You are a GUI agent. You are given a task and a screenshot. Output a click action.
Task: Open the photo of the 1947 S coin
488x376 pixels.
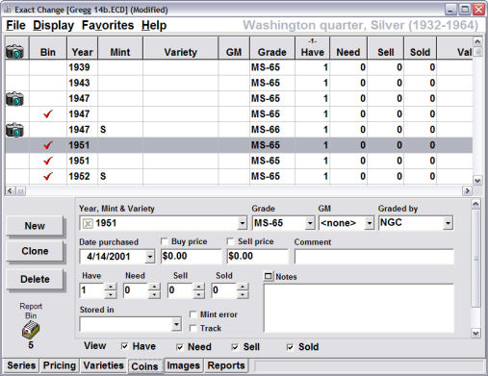14,130
